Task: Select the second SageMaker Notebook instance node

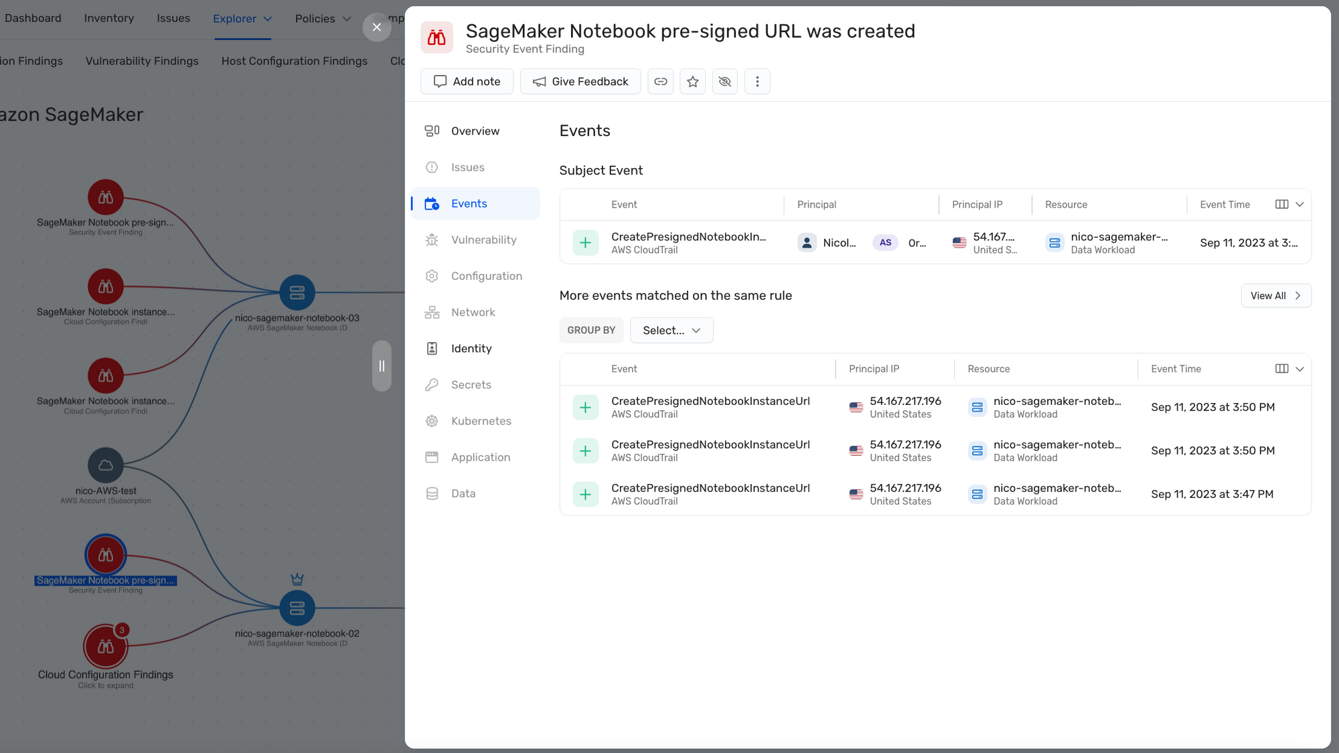Action: pyautogui.click(x=106, y=376)
